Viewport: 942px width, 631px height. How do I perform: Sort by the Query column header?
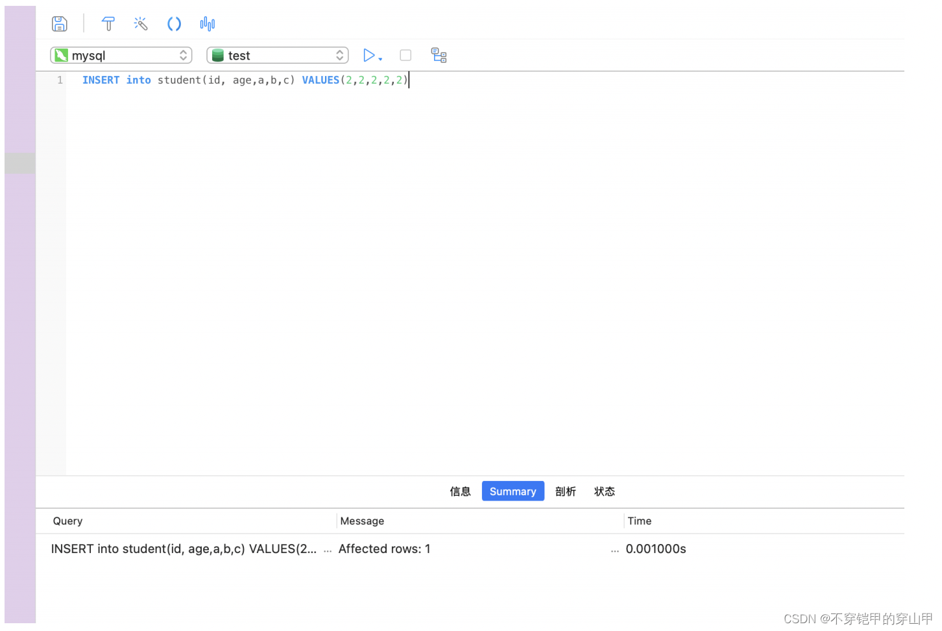point(68,521)
